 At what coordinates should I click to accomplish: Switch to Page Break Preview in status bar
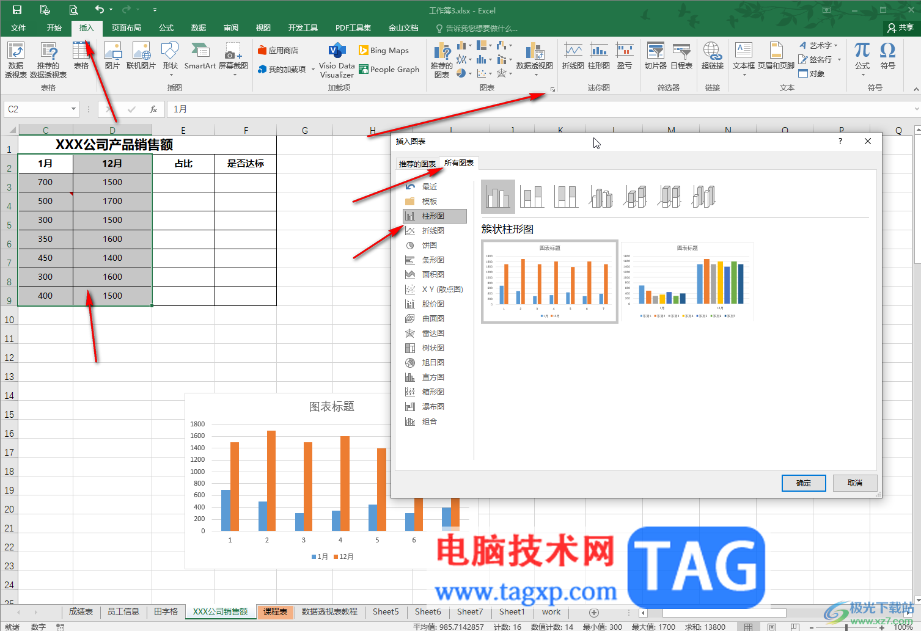pos(795,627)
